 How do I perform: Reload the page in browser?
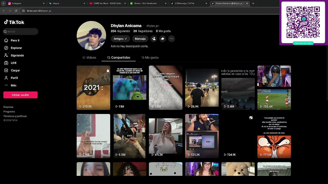pyautogui.click(x=16, y=11)
